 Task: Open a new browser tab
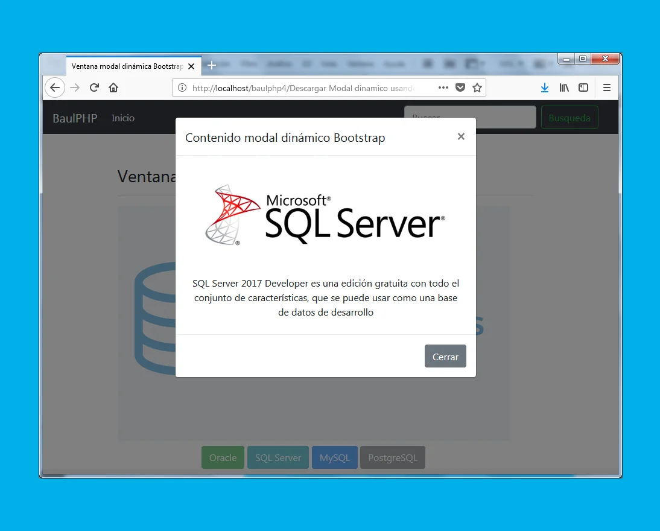click(212, 65)
